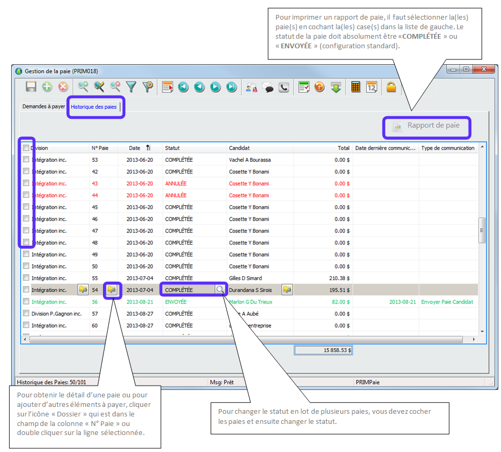Click the envelope message icon

268,88
